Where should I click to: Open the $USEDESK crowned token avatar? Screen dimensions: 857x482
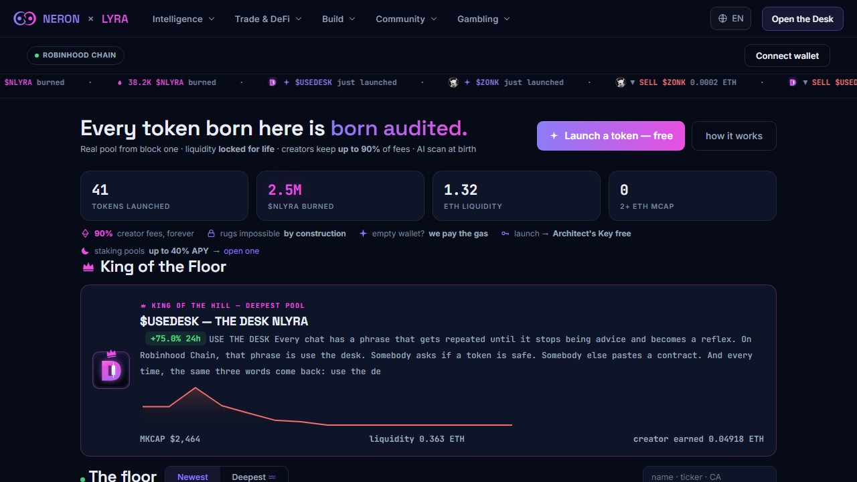point(111,370)
